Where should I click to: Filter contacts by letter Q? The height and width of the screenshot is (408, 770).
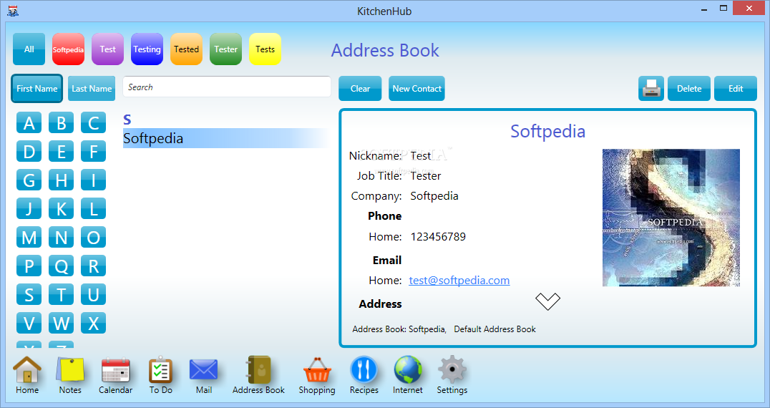(61, 266)
